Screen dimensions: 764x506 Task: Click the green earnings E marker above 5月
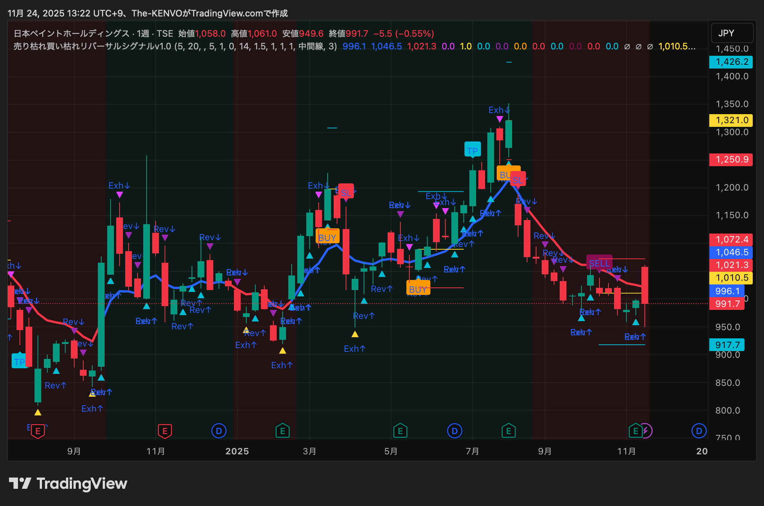pyautogui.click(x=400, y=431)
